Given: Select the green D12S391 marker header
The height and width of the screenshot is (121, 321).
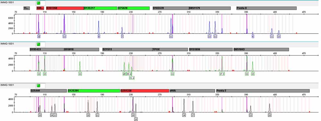Looking at the screenshot, I should pyautogui.click(x=94, y=91).
